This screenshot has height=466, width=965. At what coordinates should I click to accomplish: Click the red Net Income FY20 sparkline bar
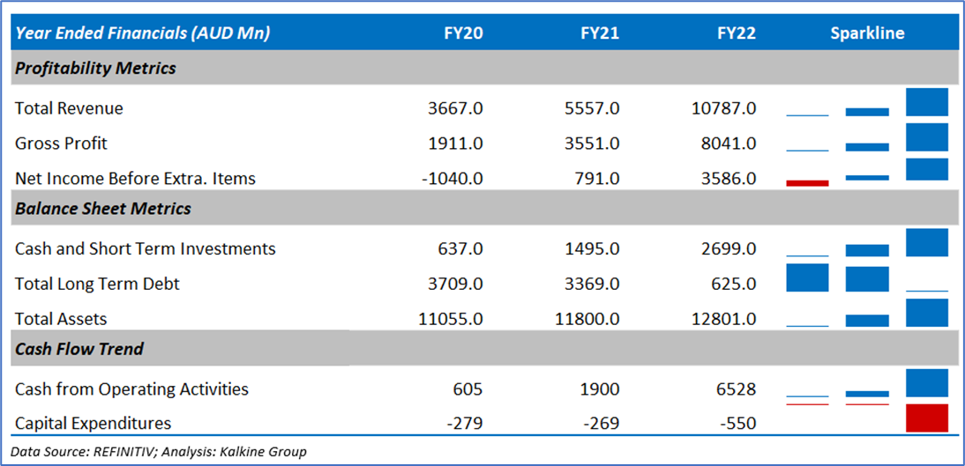pos(807,183)
